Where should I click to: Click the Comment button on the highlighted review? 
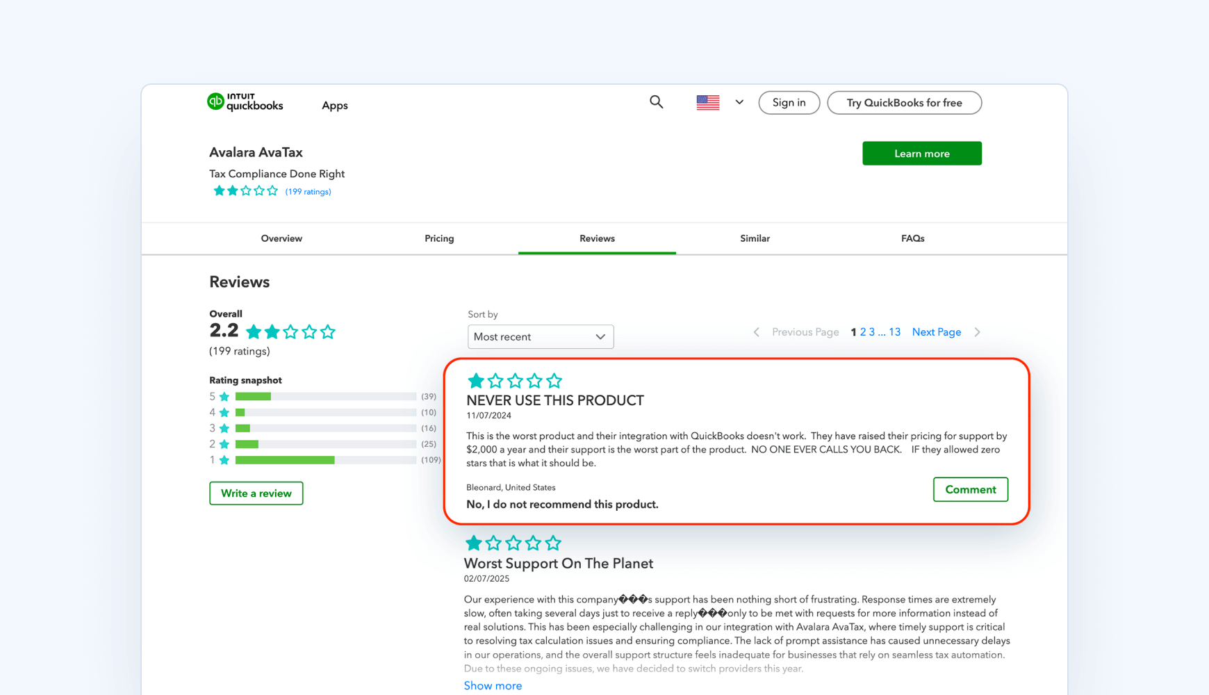coord(970,489)
